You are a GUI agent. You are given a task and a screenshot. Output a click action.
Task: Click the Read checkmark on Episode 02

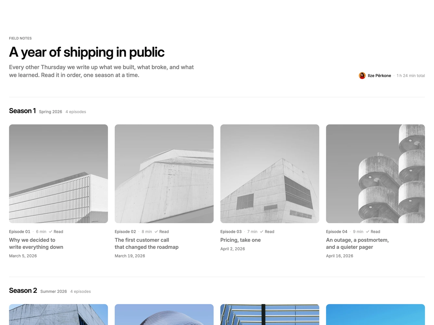click(156, 232)
